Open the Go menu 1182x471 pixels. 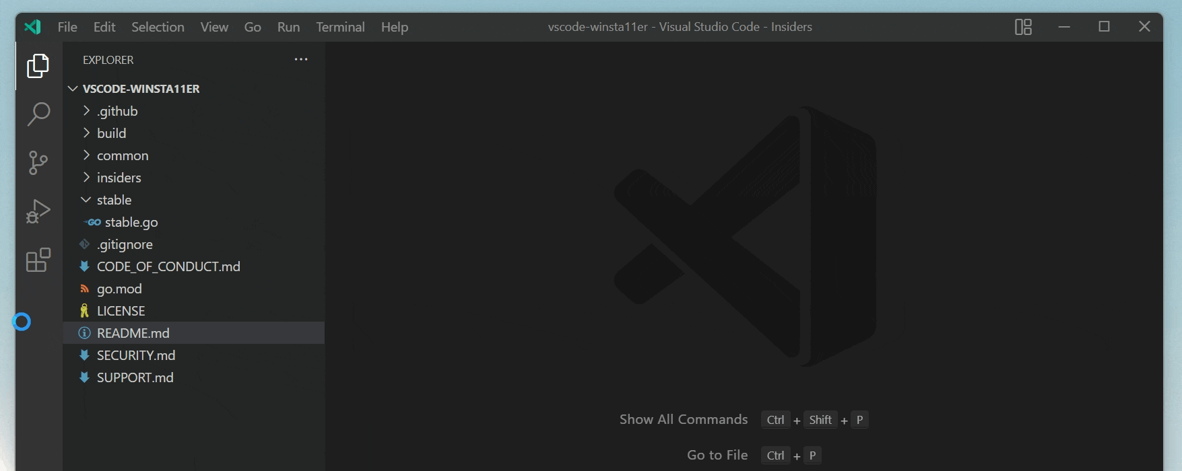click(253, 27)
